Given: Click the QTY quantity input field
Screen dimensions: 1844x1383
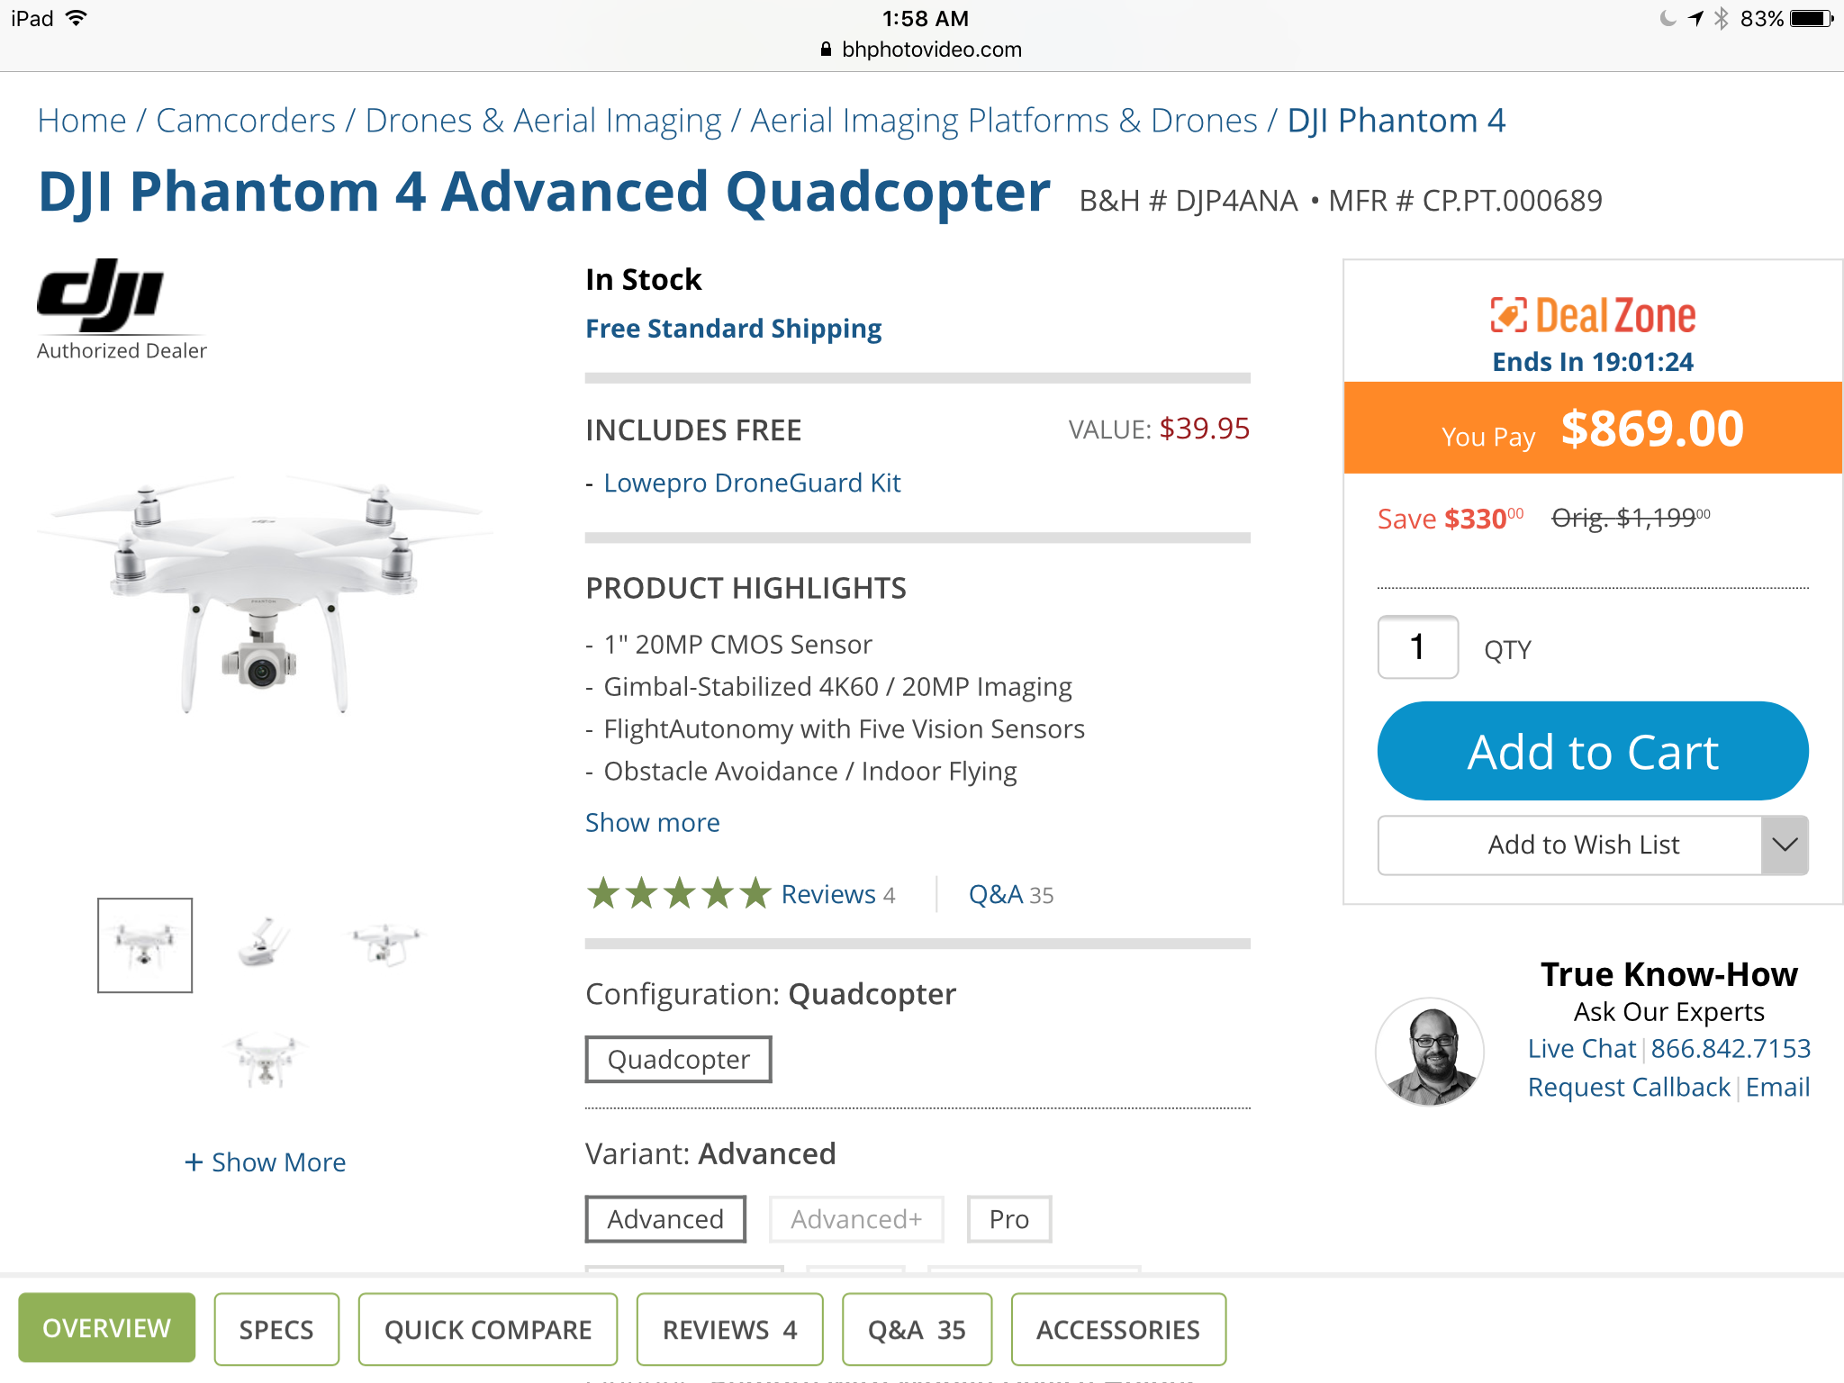Looking at the screenshot, I should [1418, 647].
